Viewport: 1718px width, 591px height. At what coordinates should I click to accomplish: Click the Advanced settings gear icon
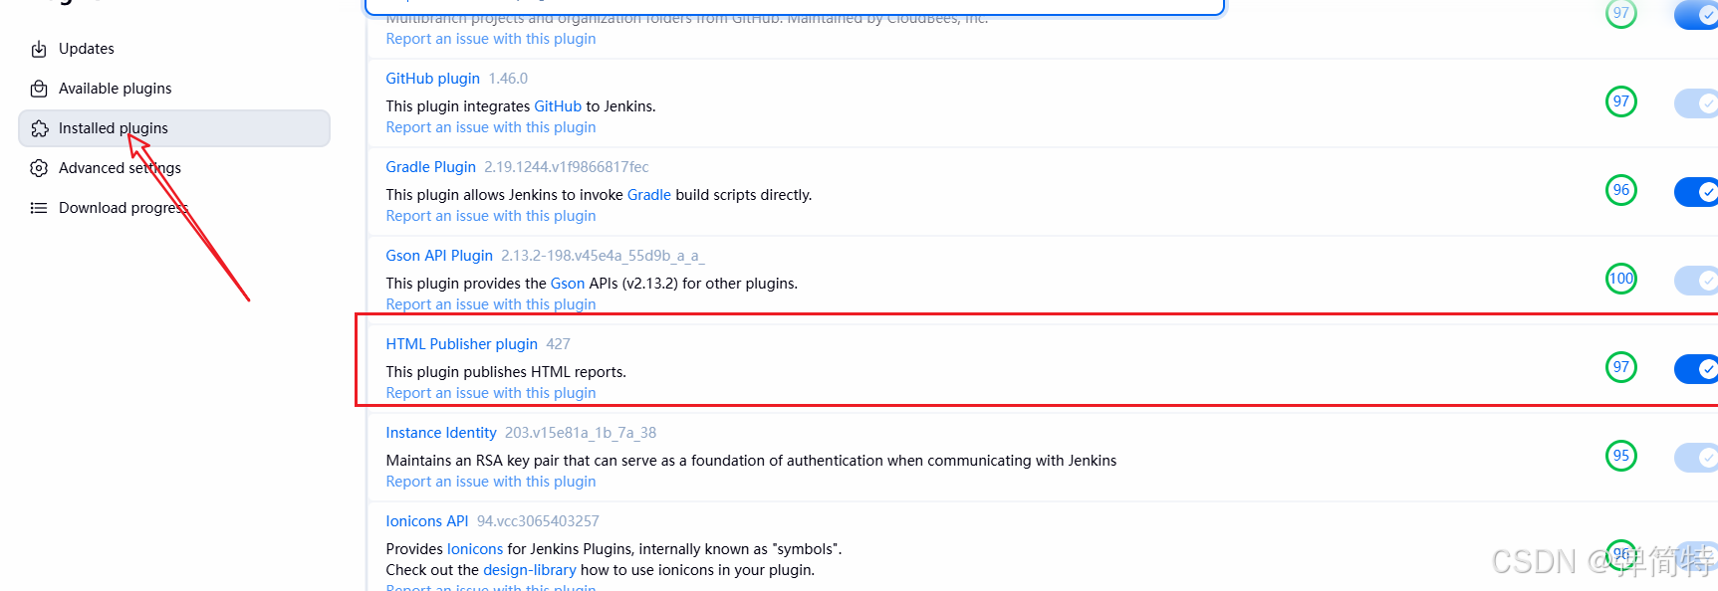[39, 168]
